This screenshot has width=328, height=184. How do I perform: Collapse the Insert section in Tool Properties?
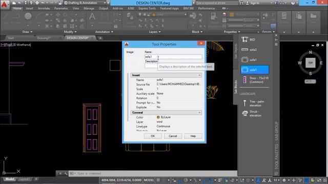(x=199, y=75)
